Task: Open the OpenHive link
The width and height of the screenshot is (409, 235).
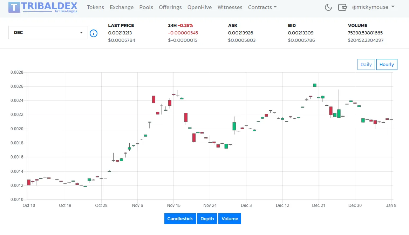Action: coord(199,7)
